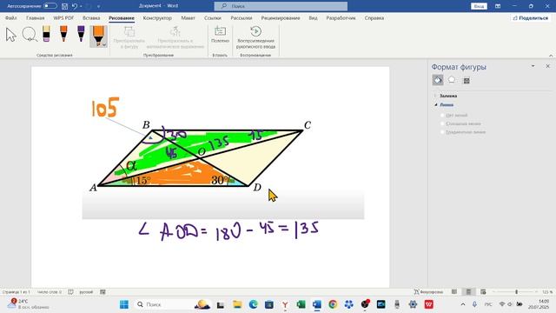Launch Microsoft Edge from taskbar

pos(253,304)
